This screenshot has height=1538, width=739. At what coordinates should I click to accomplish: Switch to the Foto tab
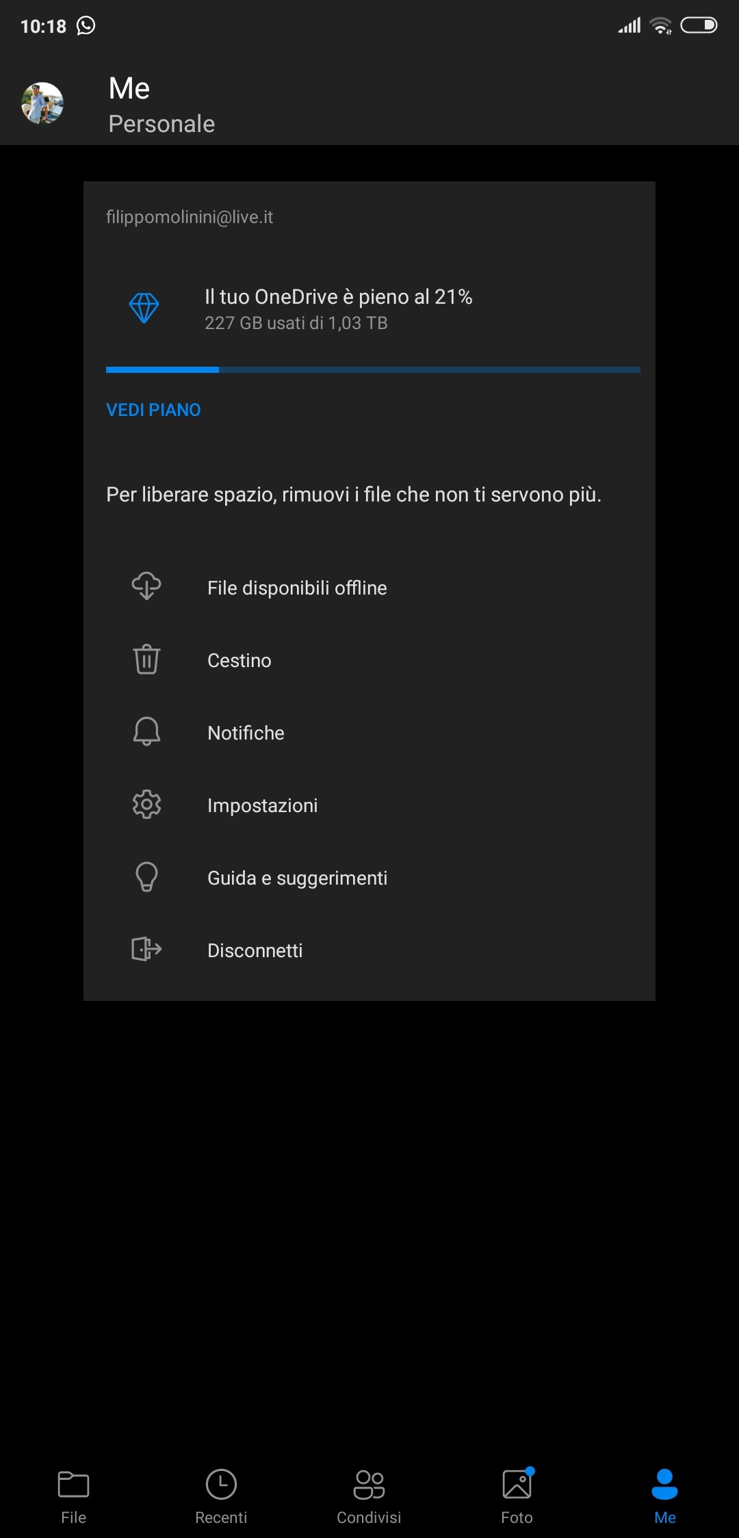point(517,1498)
